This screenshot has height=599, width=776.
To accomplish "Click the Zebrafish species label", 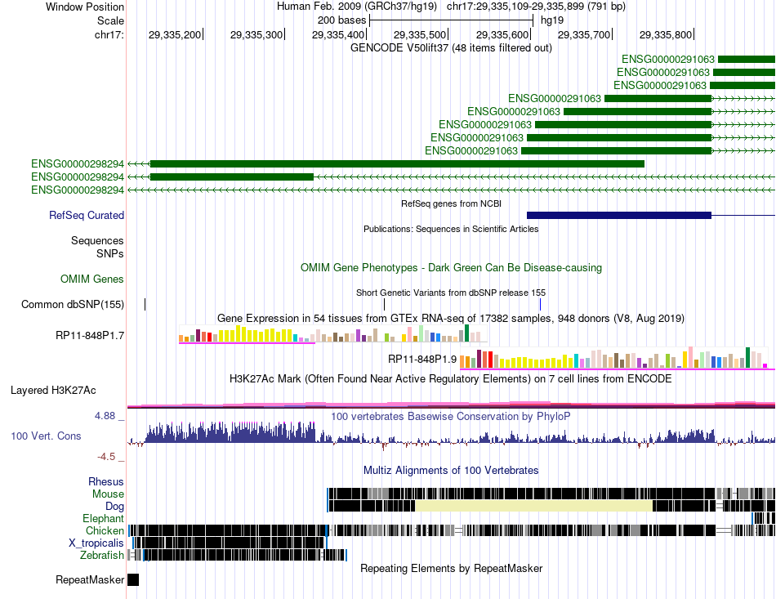I will click(102, 556).
